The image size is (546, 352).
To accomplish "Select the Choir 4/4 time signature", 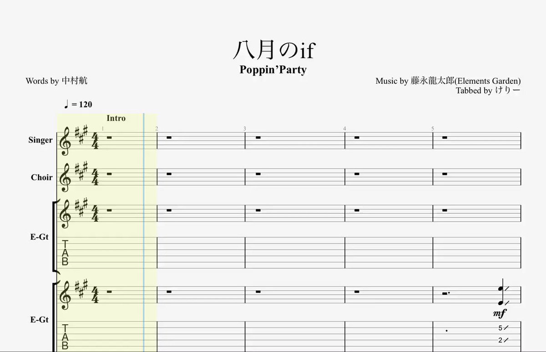I will point(96,178).
